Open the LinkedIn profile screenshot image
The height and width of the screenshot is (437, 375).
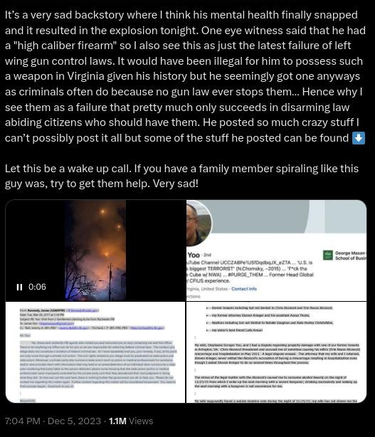[276, 251]
